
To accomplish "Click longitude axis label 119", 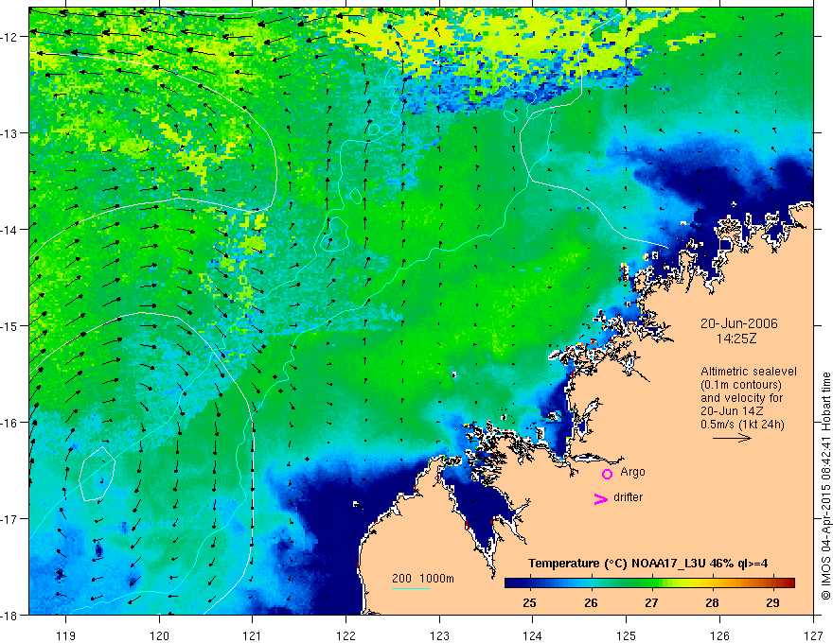I will (66, 635).
